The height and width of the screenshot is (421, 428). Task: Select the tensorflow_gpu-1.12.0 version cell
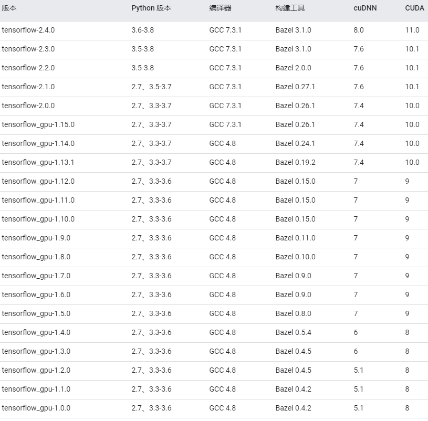pyautogui.click(x=38, y=181)
